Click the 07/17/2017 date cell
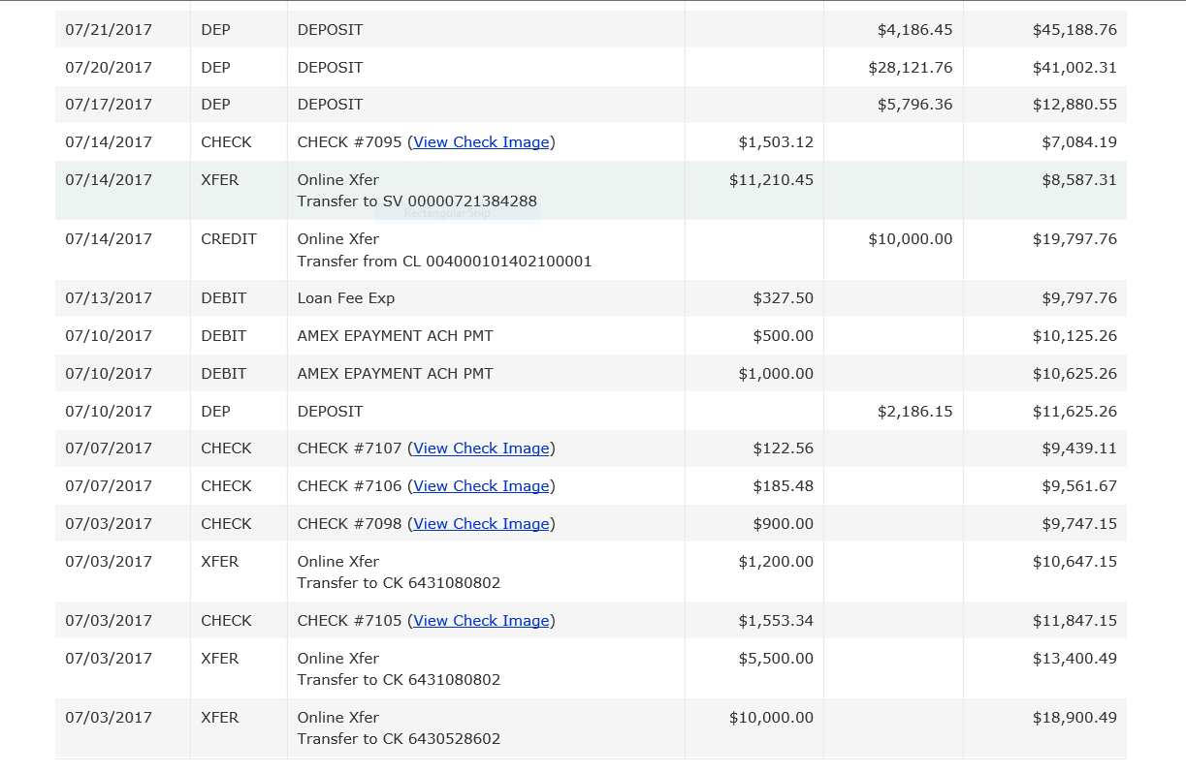Screen dimensions: 1186x773 point(109,105)
